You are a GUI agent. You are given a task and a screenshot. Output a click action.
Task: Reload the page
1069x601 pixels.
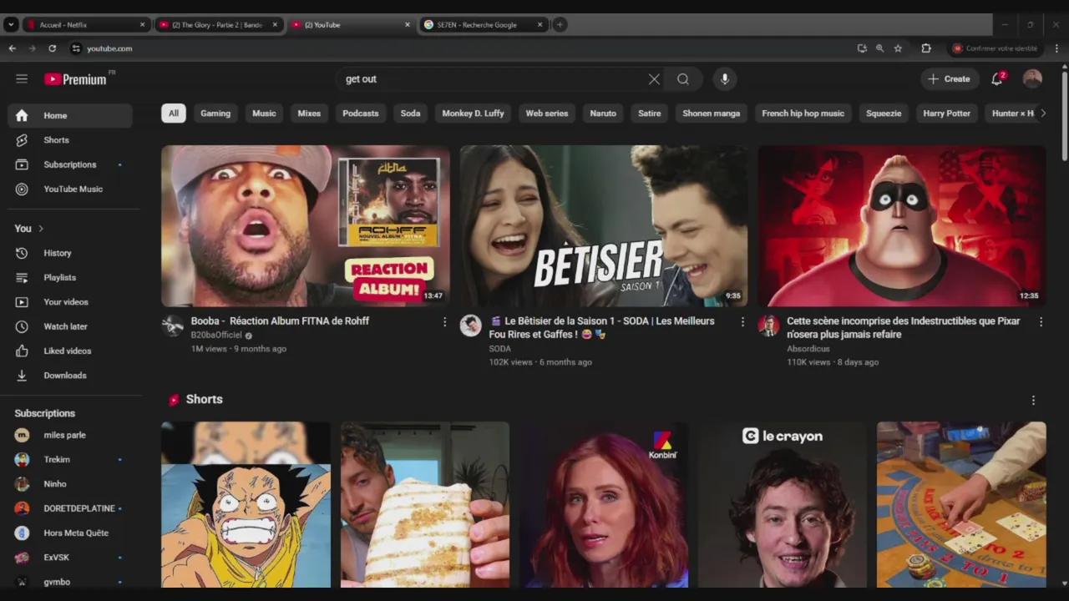coord(52,48)
